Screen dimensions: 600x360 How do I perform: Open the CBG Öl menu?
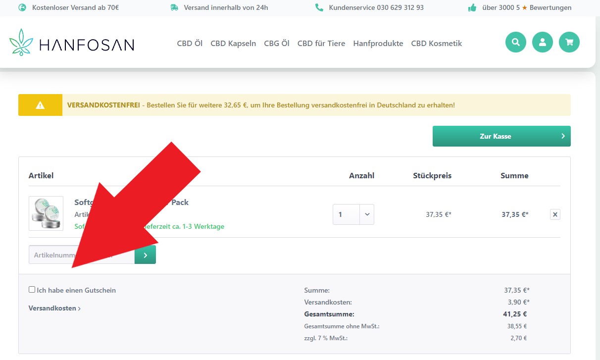[277, 43]
